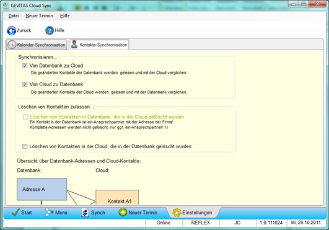Uncheck Von Cloud zu Datenbank
329x230 pixels.
point(25,84)
